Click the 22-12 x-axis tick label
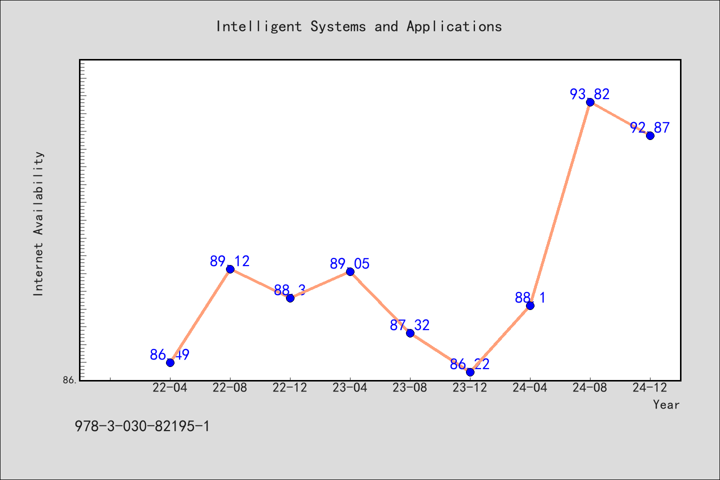The width and height of the screenshot is (720, 480). pos(290,388)
